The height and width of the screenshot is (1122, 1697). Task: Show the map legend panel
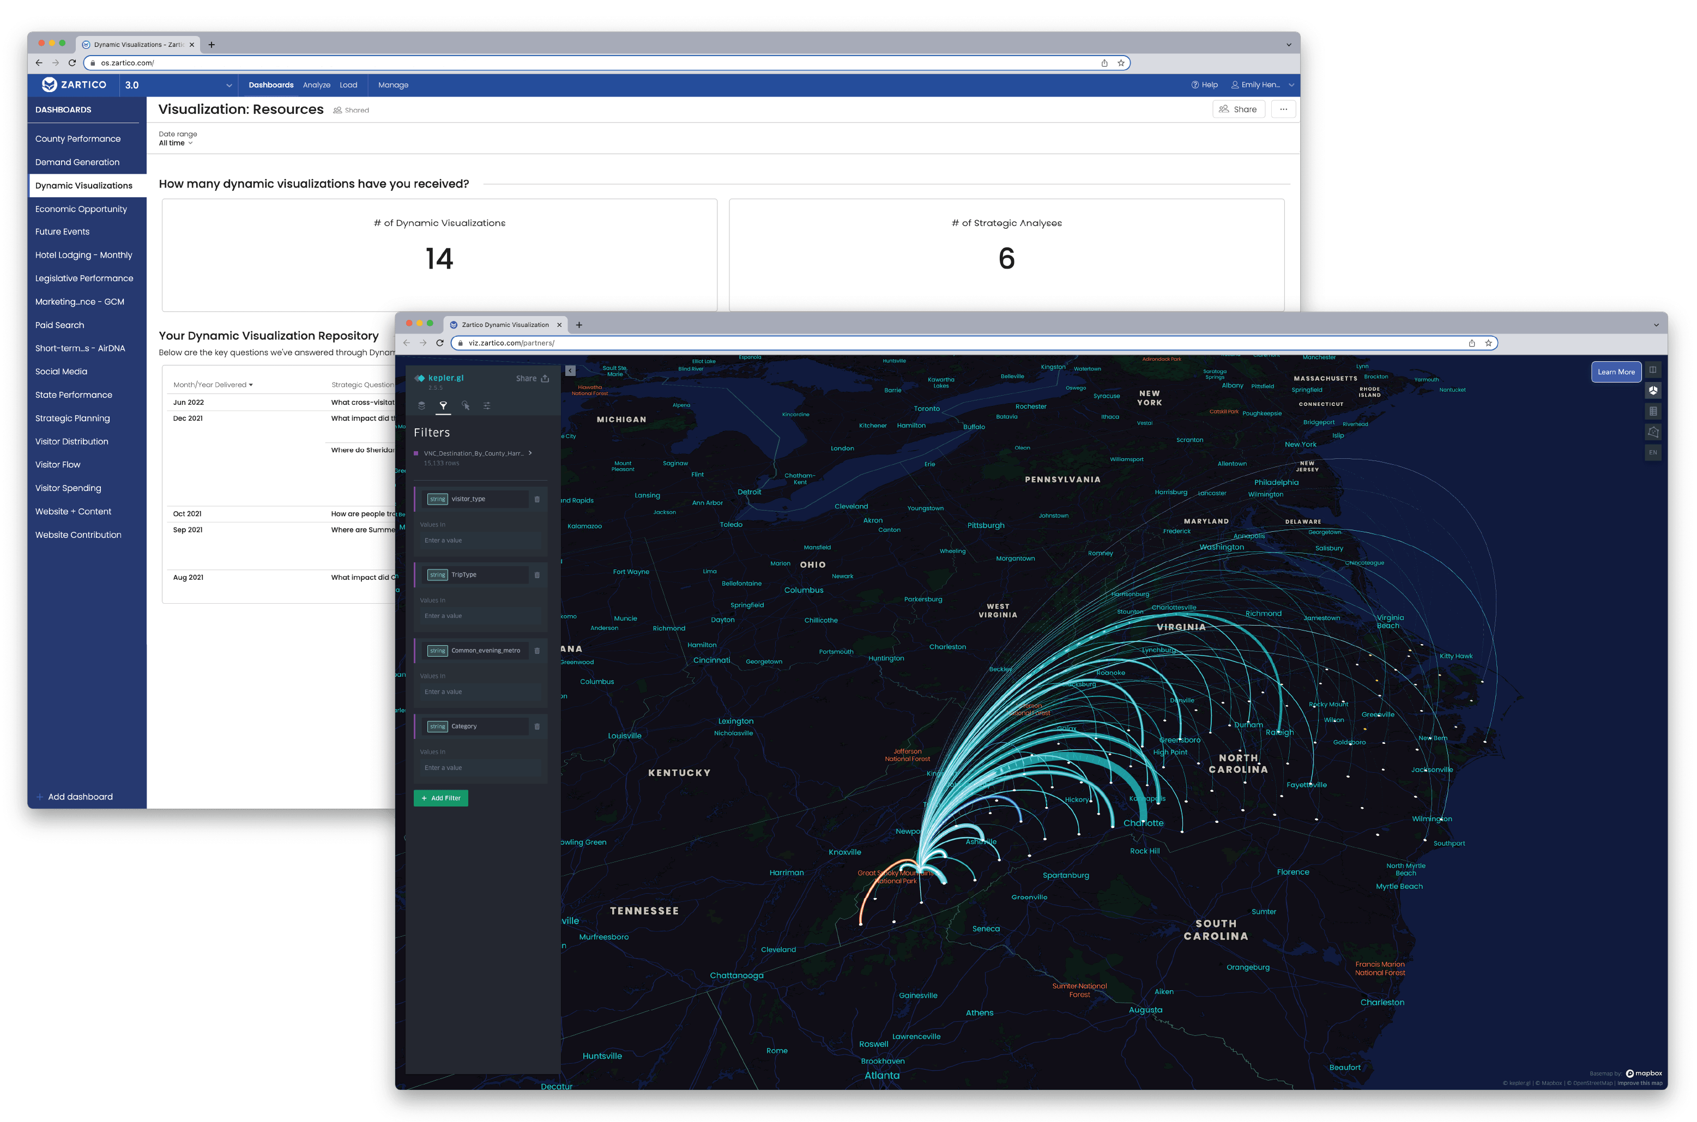point(1653,411)
